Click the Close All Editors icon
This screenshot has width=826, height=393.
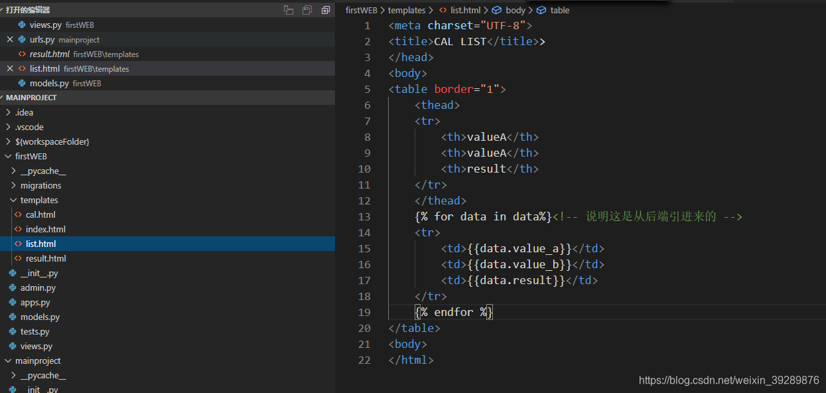click(x=325, y=10)
